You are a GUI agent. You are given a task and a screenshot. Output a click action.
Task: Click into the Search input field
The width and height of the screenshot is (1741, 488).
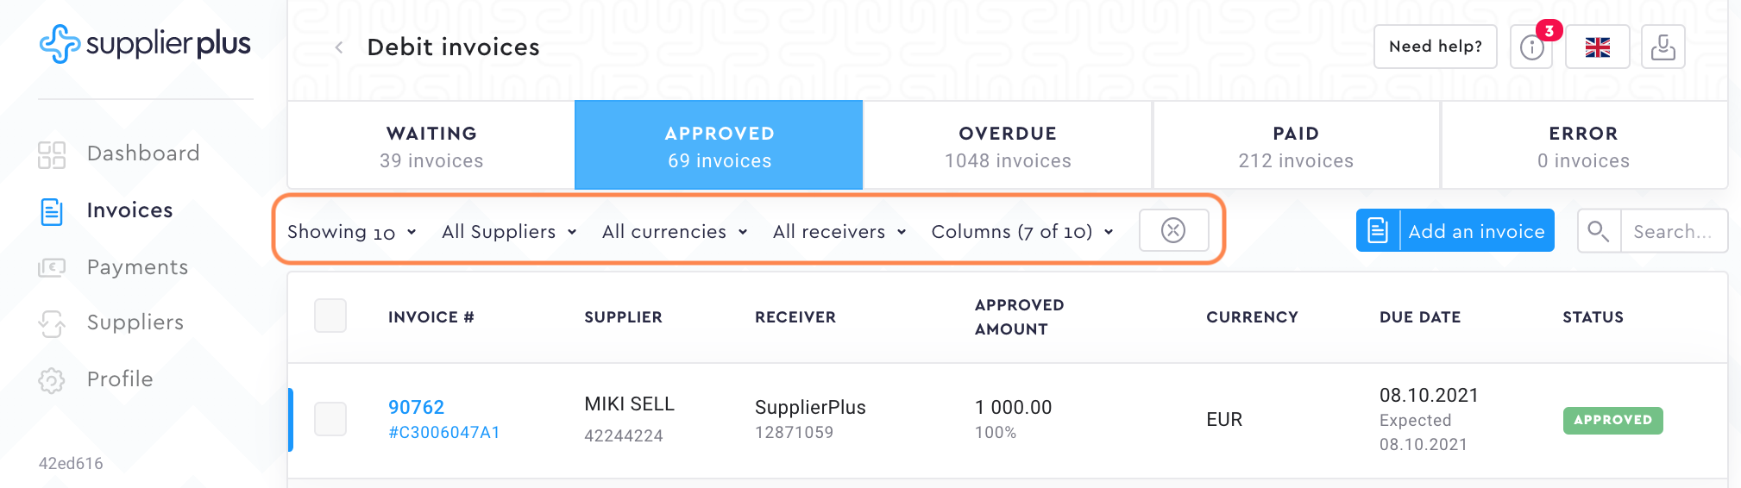1673,231
